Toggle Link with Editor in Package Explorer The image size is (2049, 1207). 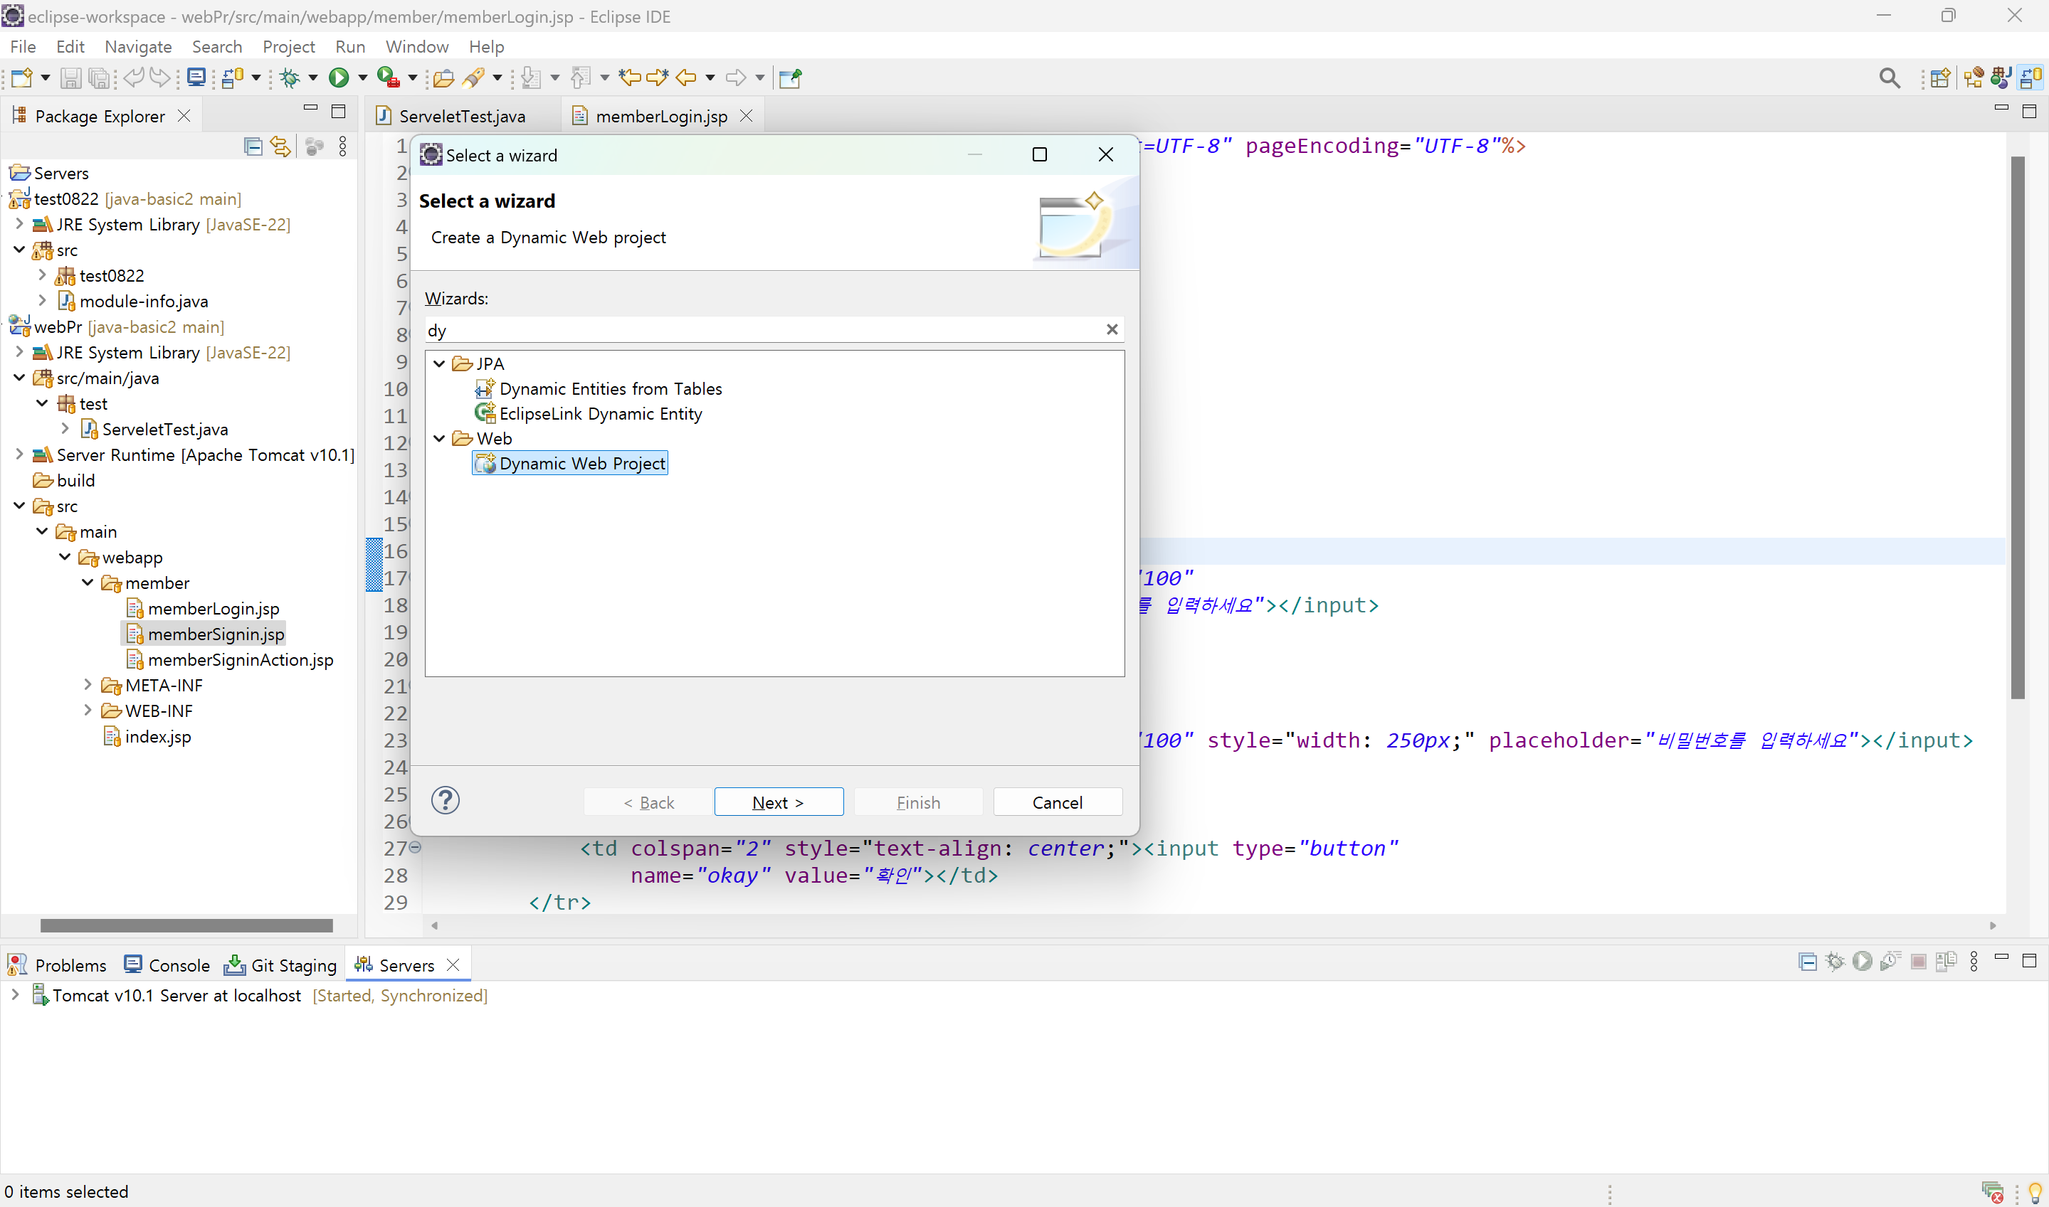tap(280, 147)
